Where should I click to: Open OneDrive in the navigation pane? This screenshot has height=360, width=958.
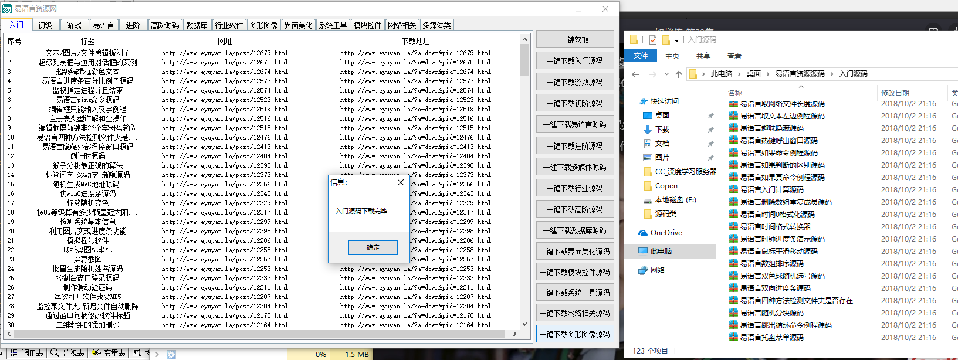pyautogui.click(x=666, y=233)
